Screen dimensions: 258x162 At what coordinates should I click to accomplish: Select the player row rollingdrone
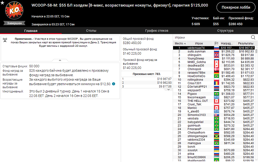(x=214, y=80)
